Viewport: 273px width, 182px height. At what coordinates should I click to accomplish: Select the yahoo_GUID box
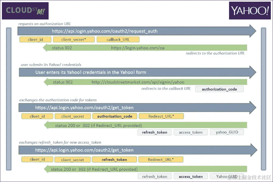coord(227,132)
